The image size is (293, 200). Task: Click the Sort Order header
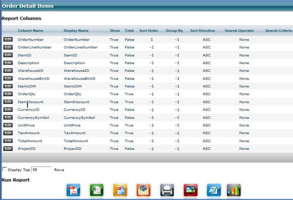[149, 31]
